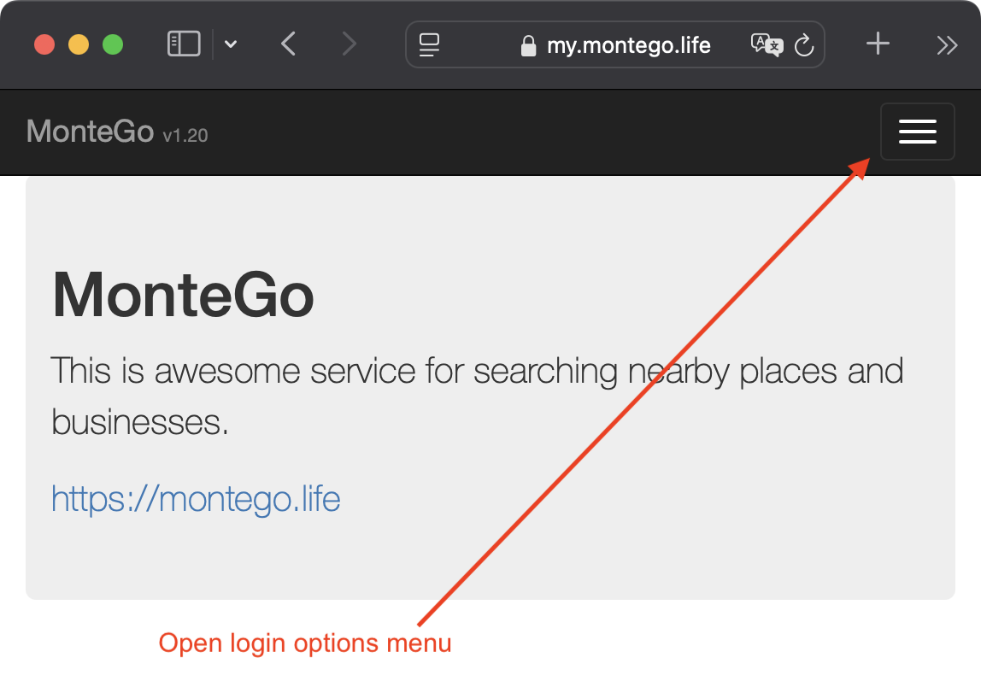Open a new browser tab
981x675 pixels.
coord(877,44)
